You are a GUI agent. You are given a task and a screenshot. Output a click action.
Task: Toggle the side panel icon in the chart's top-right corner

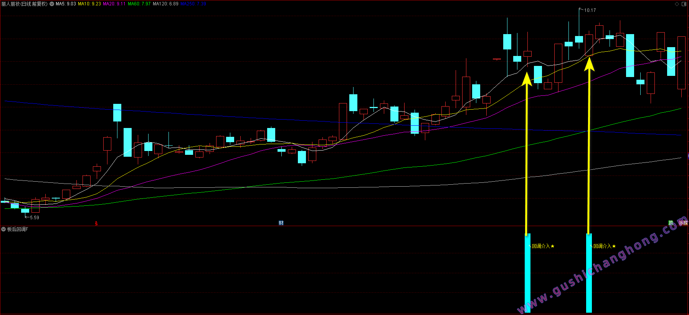(684, 4)
